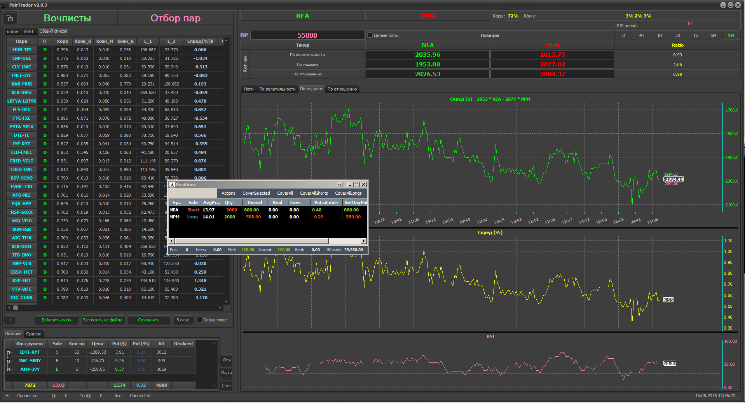Click the BP input field showing 55000
The width and height of the screenshot is (745, 403).
[307, 35]
